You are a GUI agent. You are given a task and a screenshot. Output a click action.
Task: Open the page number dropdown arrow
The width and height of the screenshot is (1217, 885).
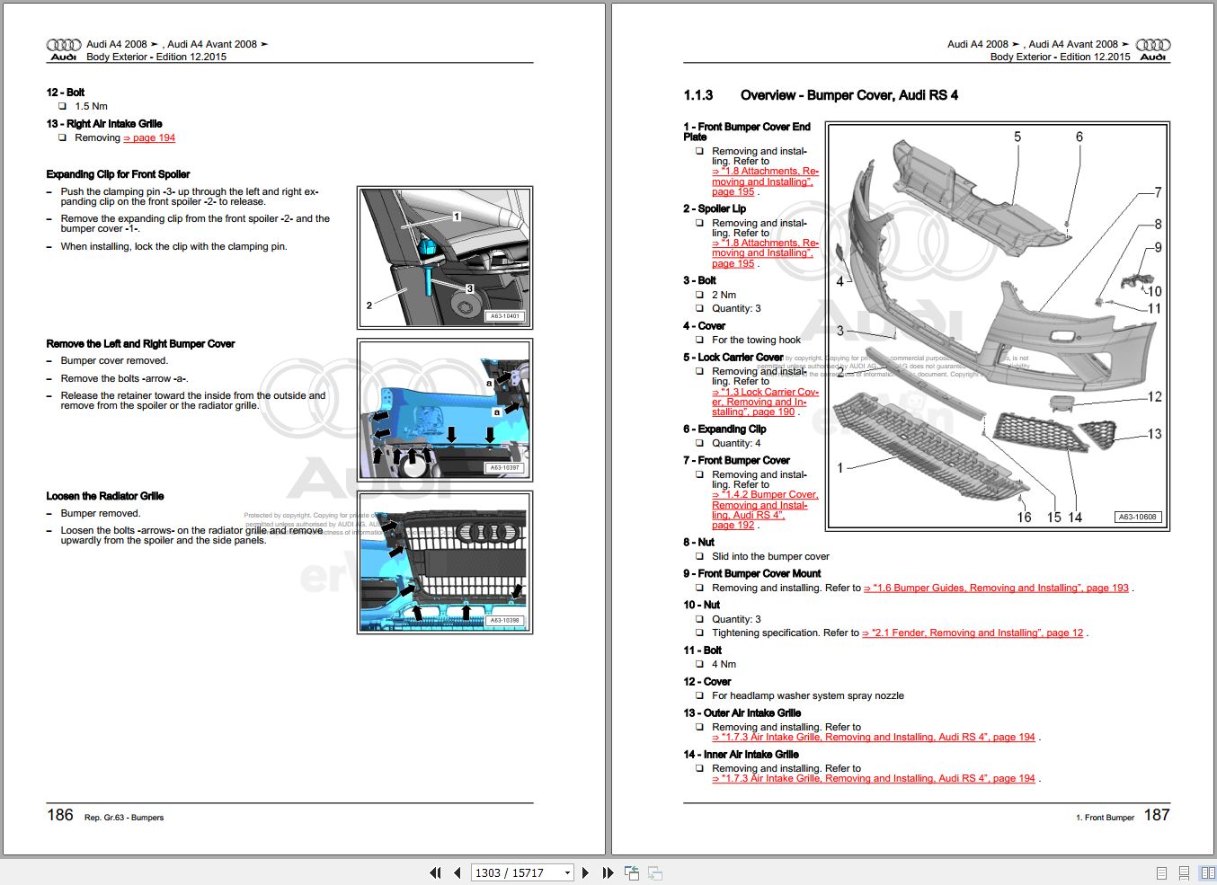coord(567,872)
